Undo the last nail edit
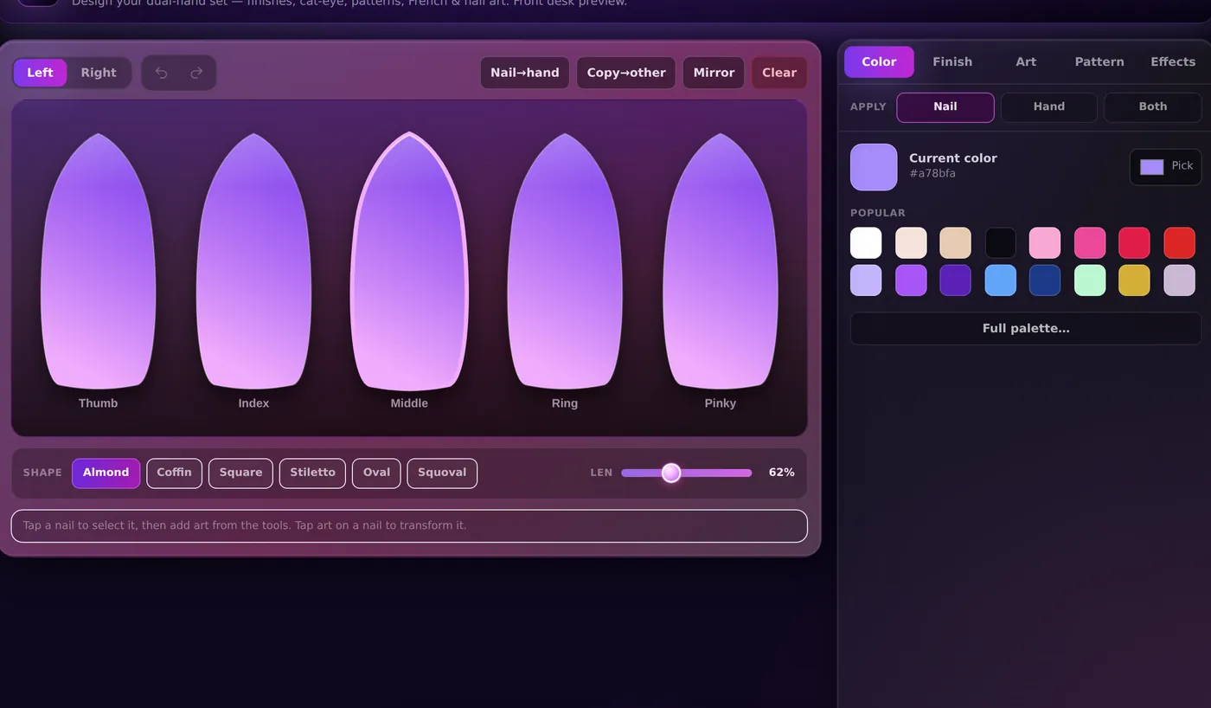This screenshot has width=1211, height=708. click(162, 73)
